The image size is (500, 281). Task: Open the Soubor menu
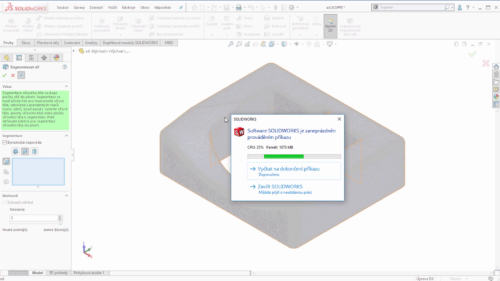pos(63,7)
